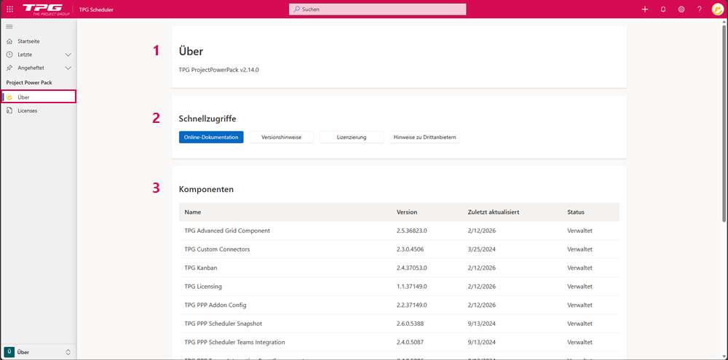
Task: Click the Online-Dokumentation button
Action: [x=211, y=137]
